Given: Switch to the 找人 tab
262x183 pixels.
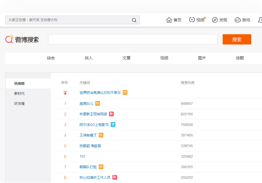Looking at the screenshot, I should (x=89, y=58).
